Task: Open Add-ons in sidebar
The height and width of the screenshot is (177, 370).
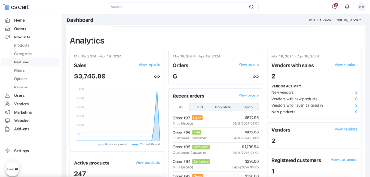Action: [x=22, y=129]
